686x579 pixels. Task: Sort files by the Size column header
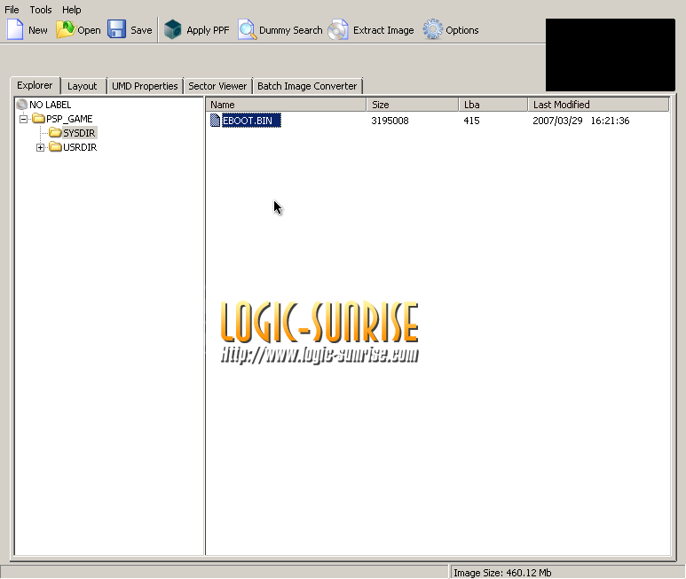click(413, 105)
